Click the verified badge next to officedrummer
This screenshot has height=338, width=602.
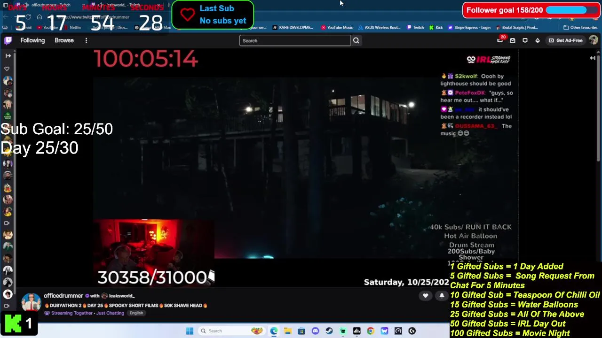(x=87, y=296)
